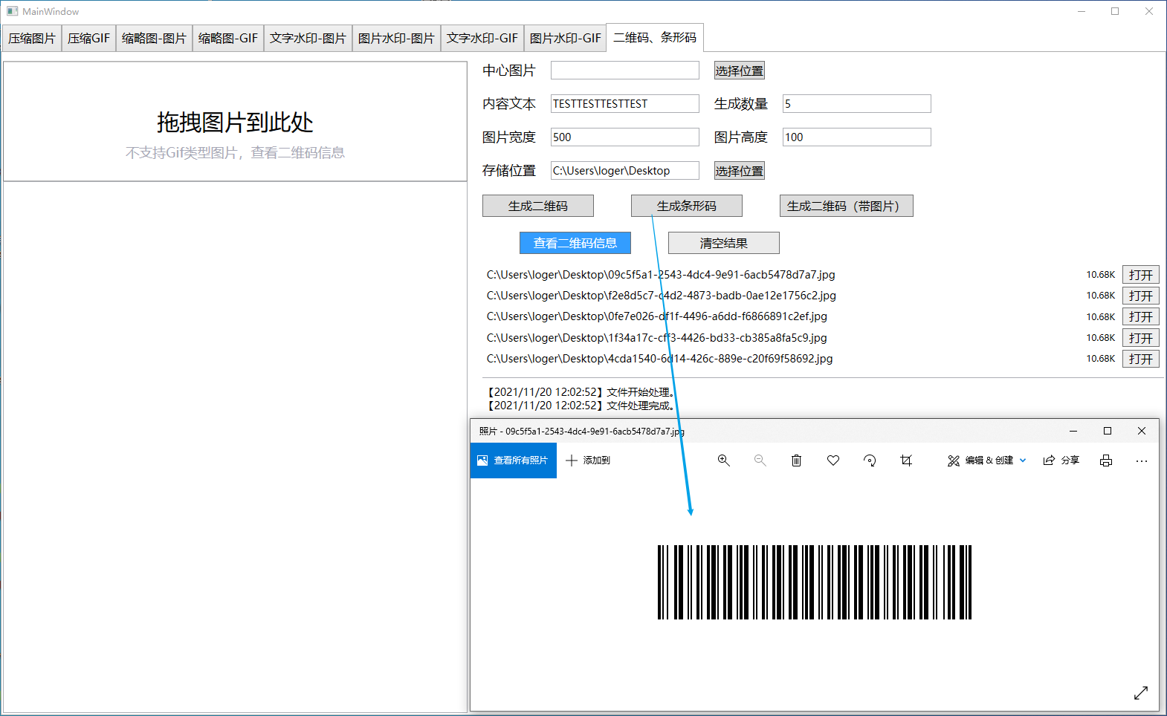This screenshot has height=716, width=1167.
Task: Click the 拖拽图片到此处 drop area
Action: click(235, 122)
